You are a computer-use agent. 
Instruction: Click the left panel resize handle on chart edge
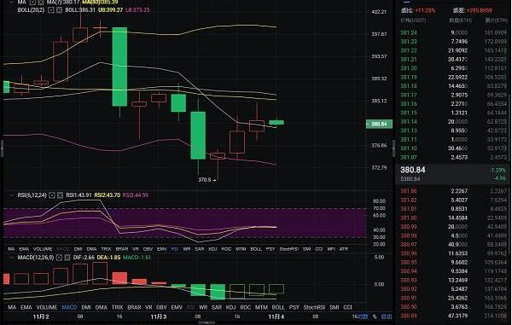point(2,148)
